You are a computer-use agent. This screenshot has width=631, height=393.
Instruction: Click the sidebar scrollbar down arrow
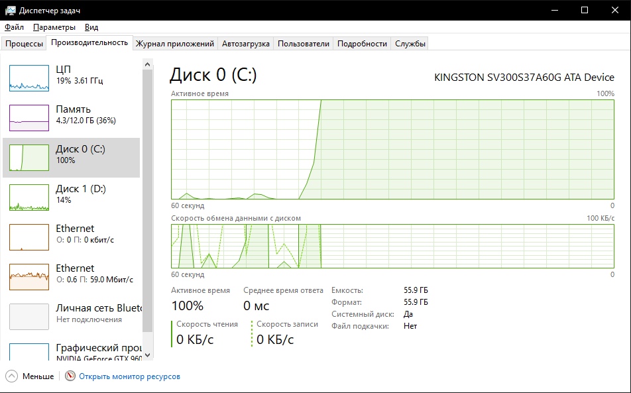point(148,355)
